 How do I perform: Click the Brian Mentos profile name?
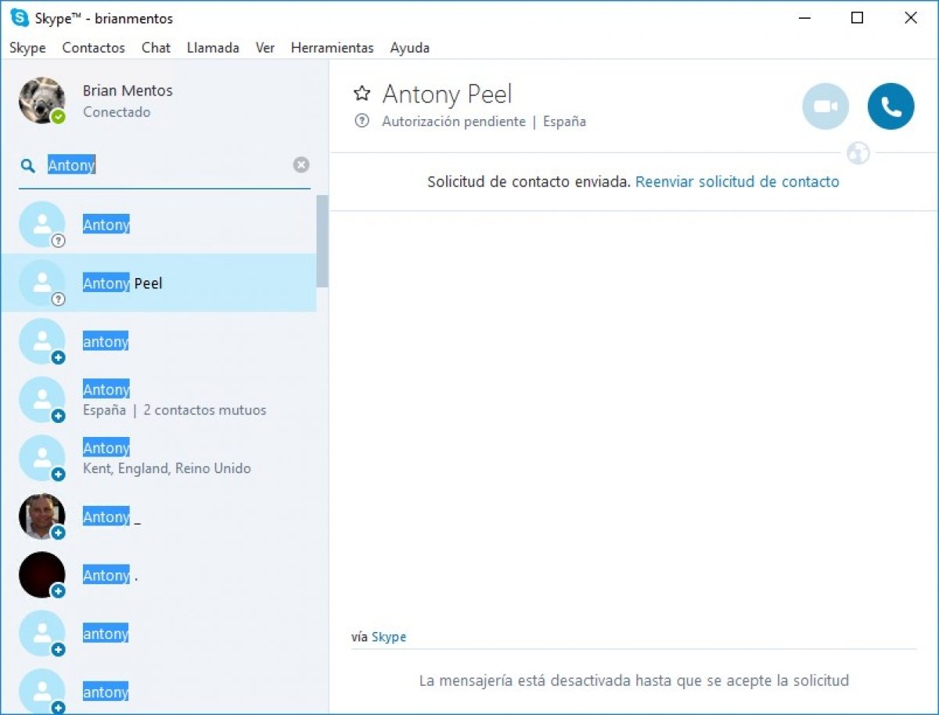[128, 91]
